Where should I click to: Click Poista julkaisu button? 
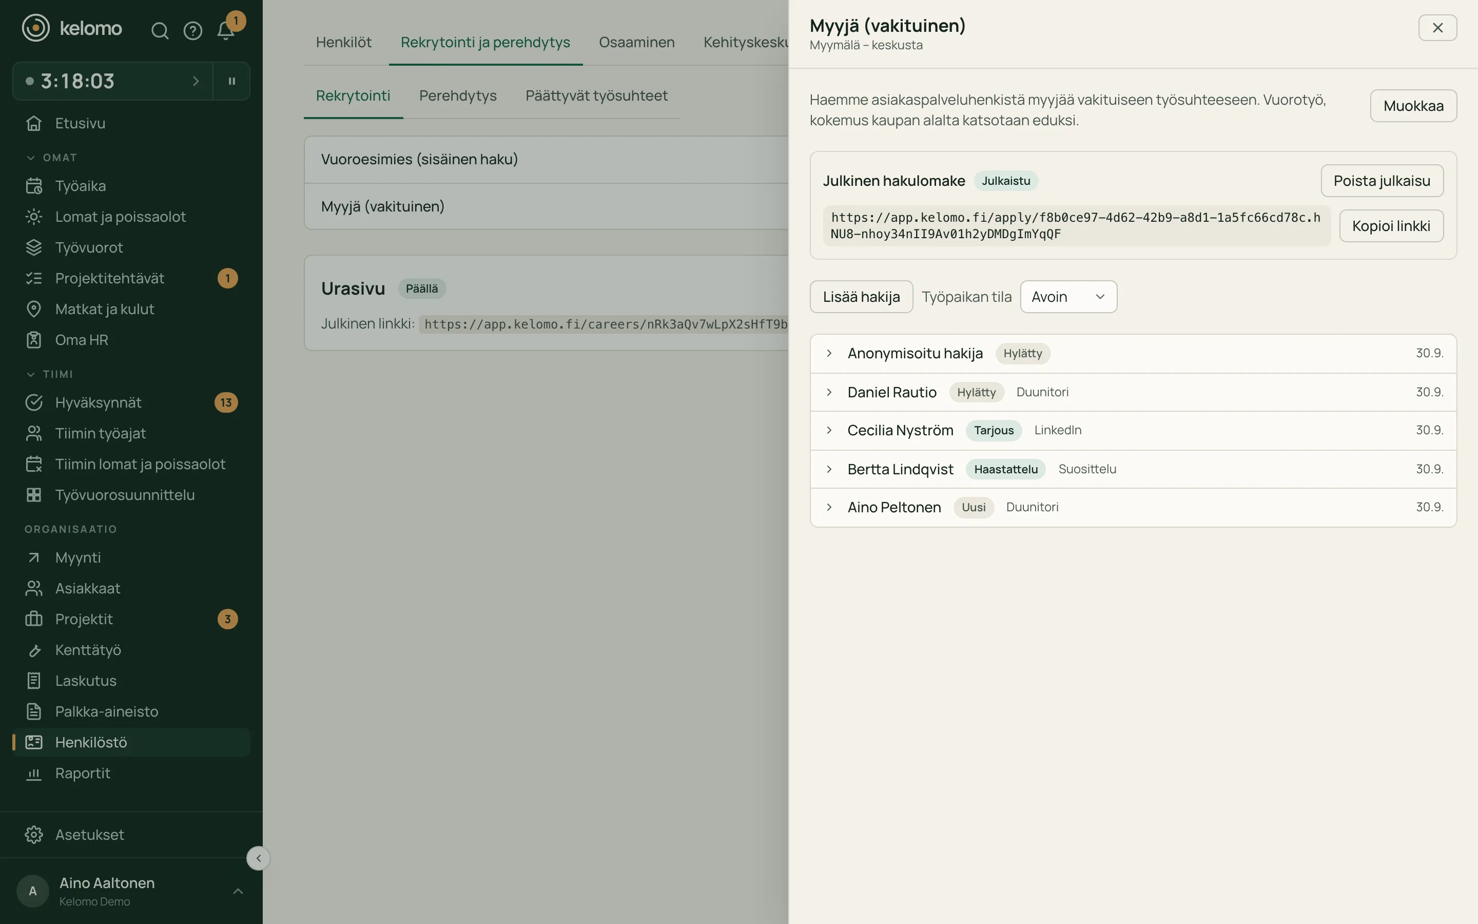1382,181
